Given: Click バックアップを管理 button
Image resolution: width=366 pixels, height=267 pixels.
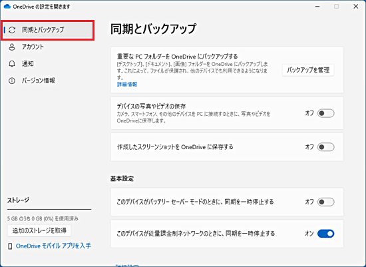Looking at the screenshot, I should pos(308,70).
